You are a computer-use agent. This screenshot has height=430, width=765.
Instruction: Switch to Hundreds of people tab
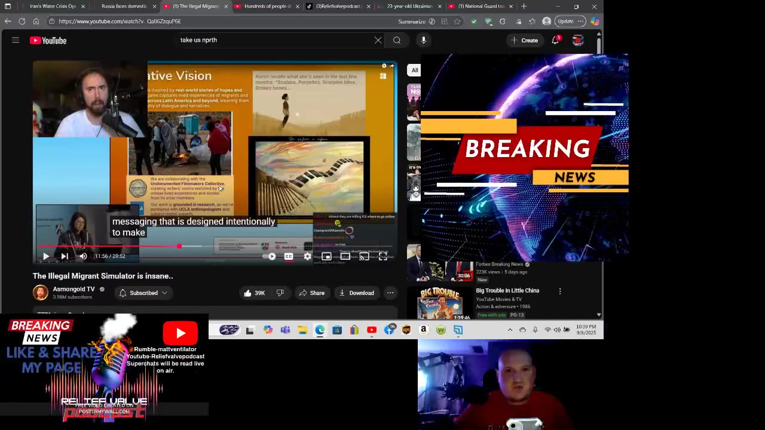(267, 7)
